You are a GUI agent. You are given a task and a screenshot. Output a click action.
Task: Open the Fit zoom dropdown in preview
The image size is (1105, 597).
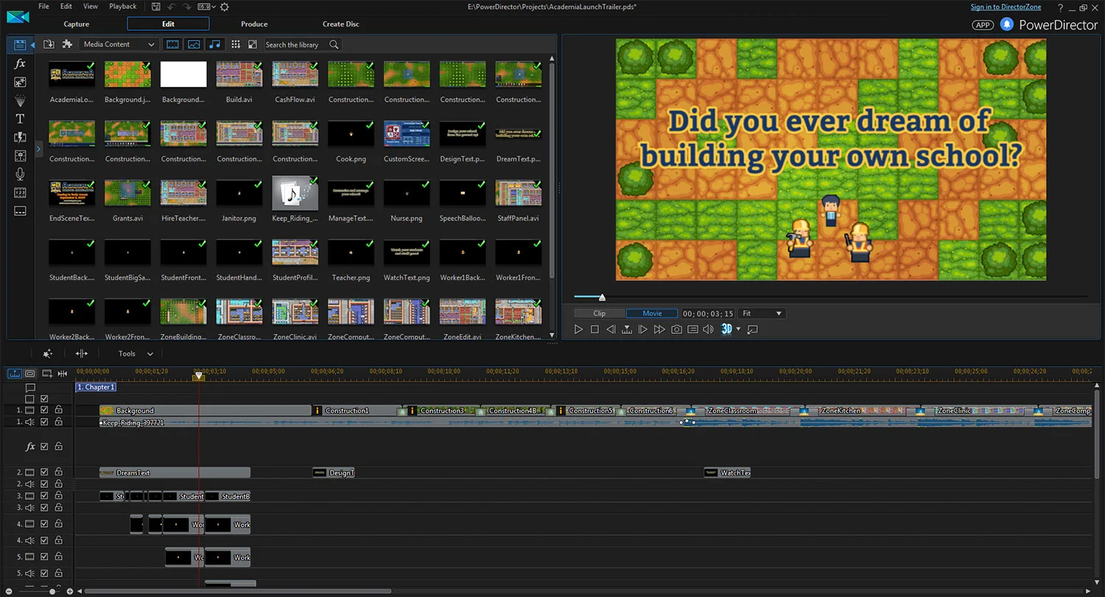pos(762,313)
